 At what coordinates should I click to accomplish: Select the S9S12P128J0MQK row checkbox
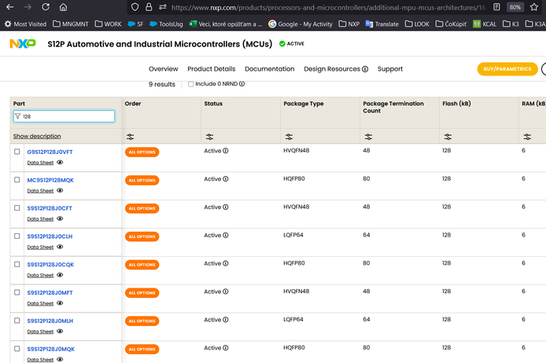pyautogui.click(x=17, y=349)
